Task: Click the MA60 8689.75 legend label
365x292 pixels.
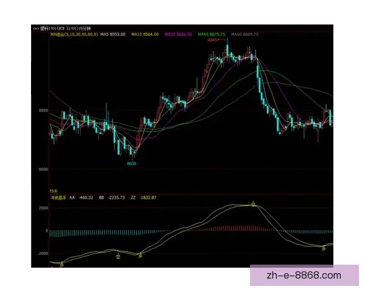Action: [x=245, y=35]
